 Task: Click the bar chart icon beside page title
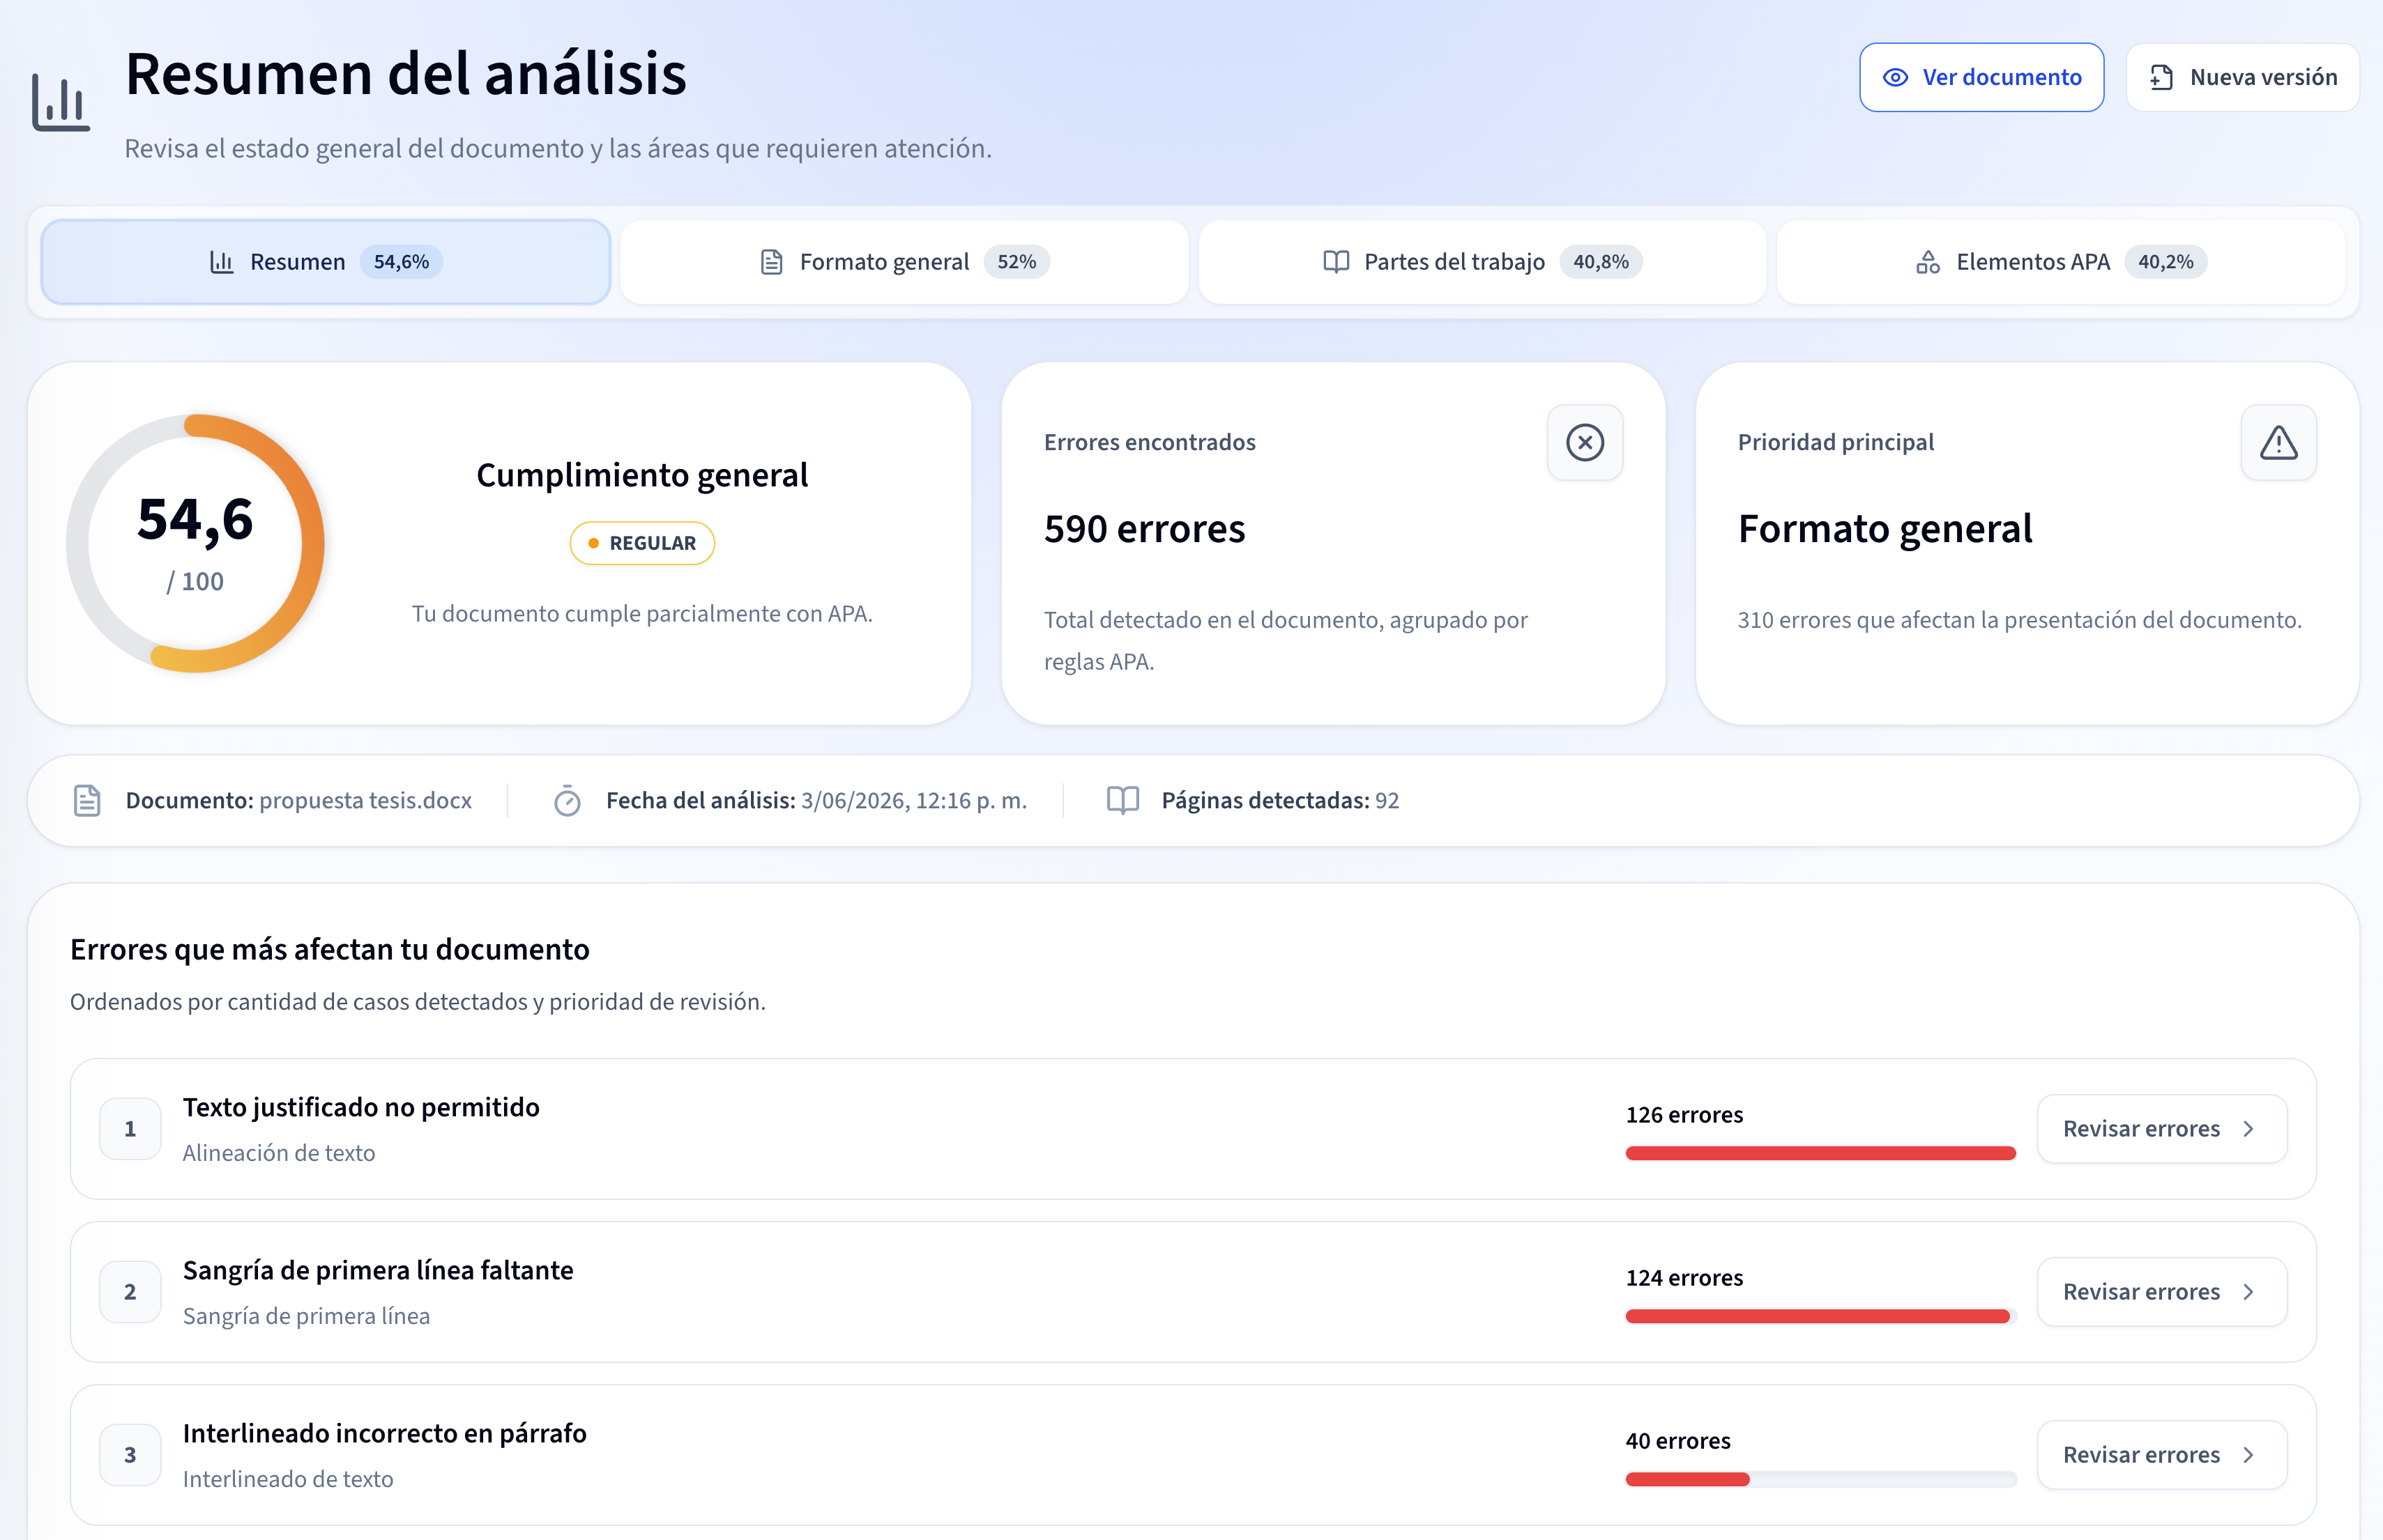click(x=61, y=102)
